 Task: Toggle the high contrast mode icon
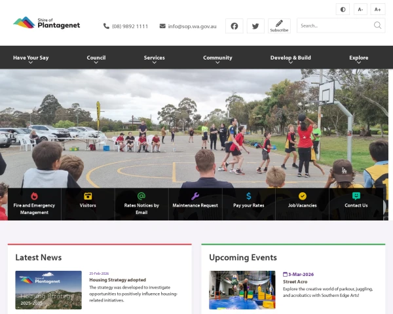coord(343,10)
